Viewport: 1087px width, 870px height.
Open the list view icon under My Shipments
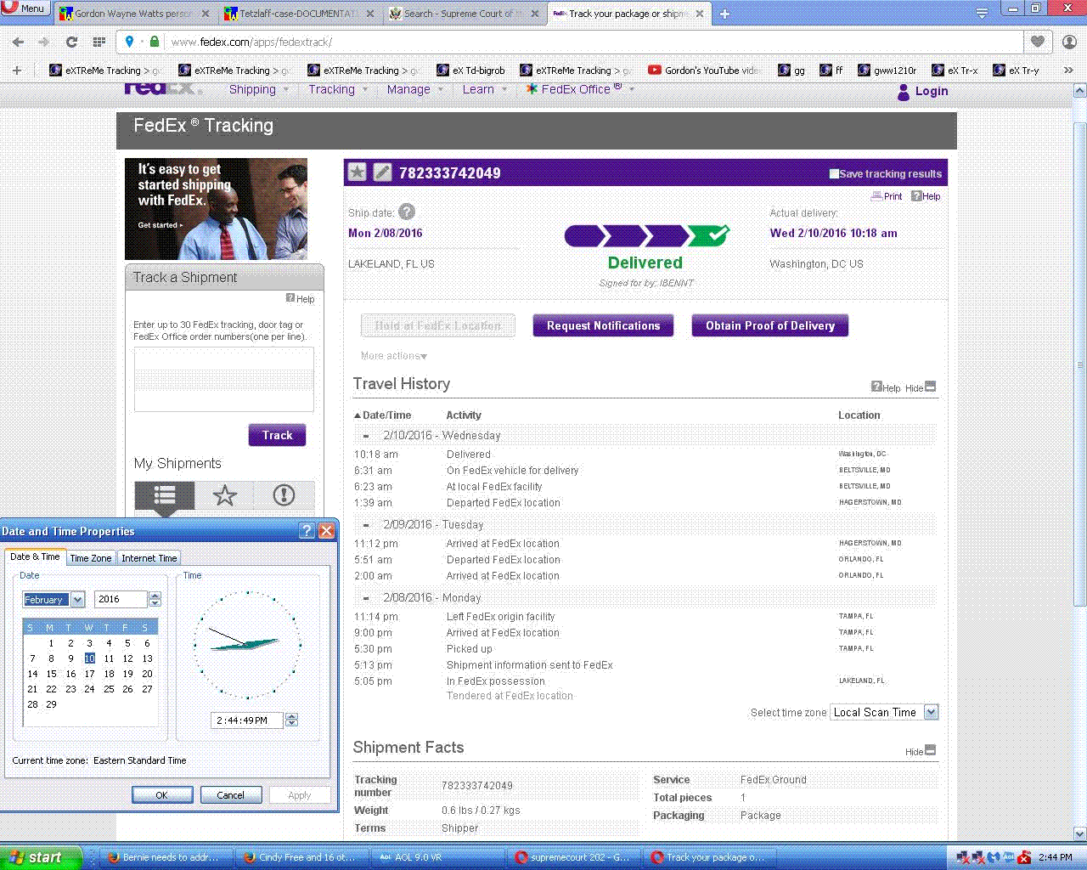click(165, 495)
